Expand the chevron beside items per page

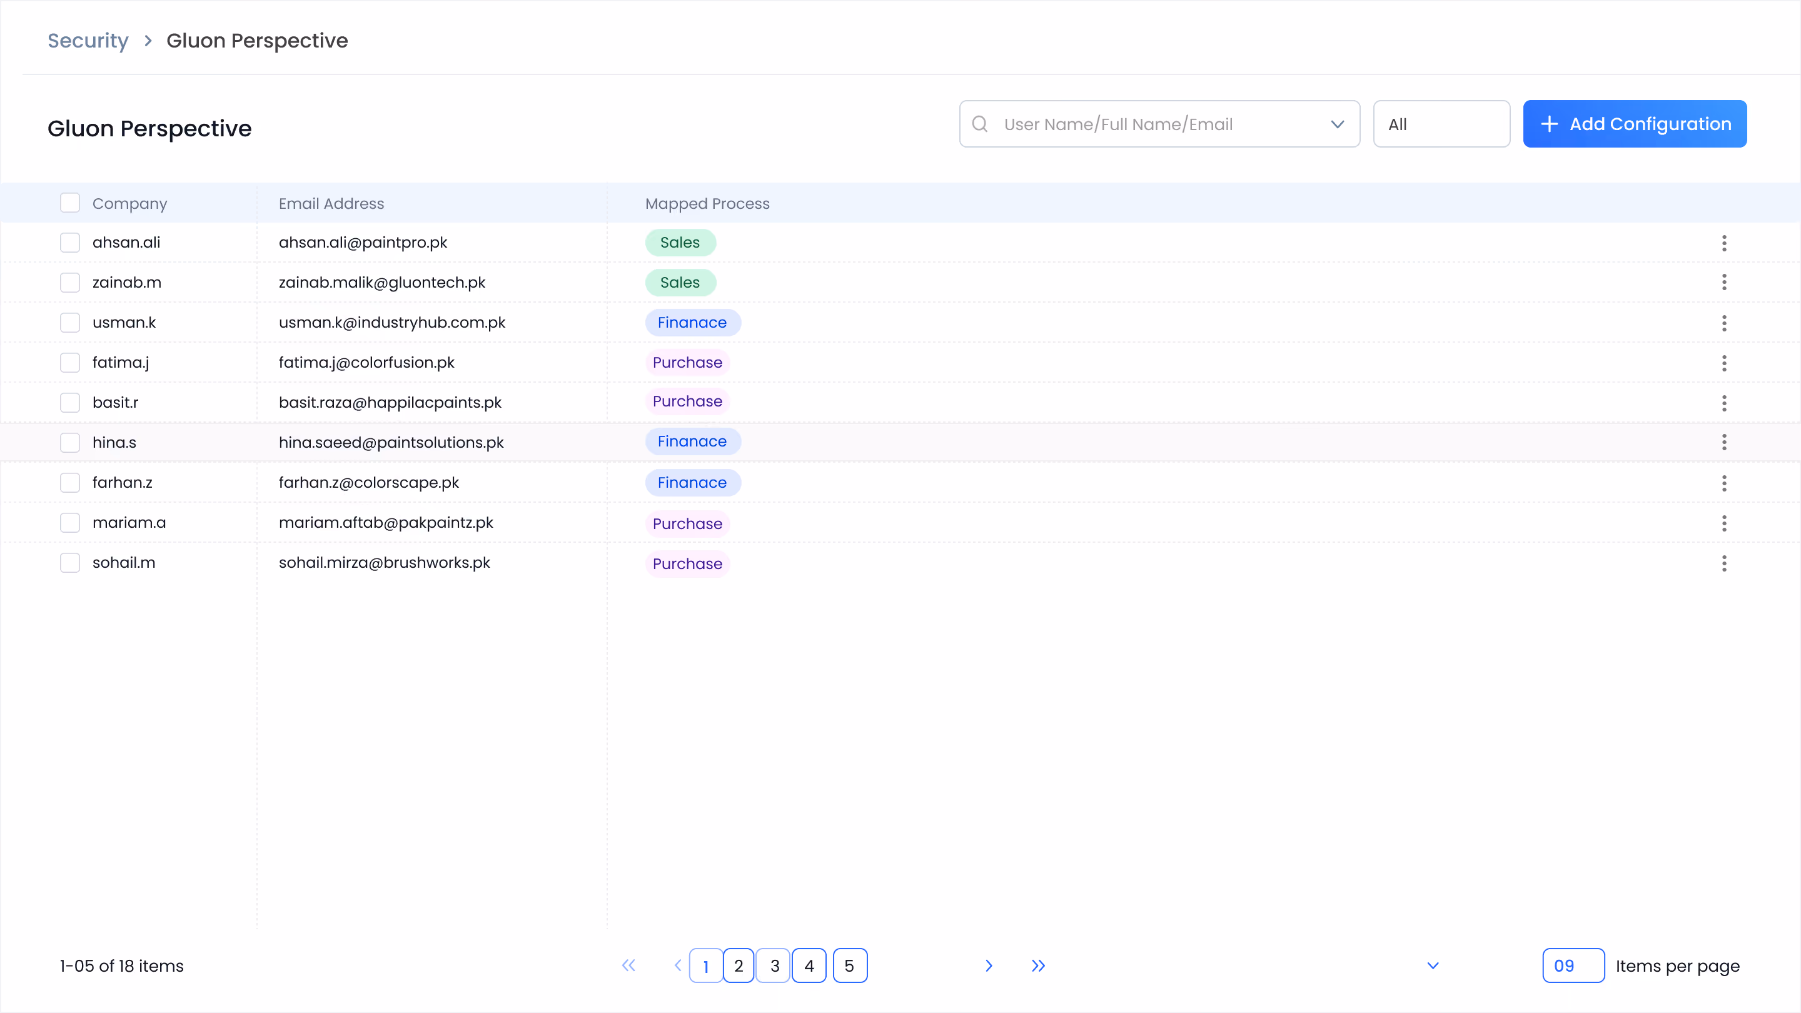[1433, 965]
